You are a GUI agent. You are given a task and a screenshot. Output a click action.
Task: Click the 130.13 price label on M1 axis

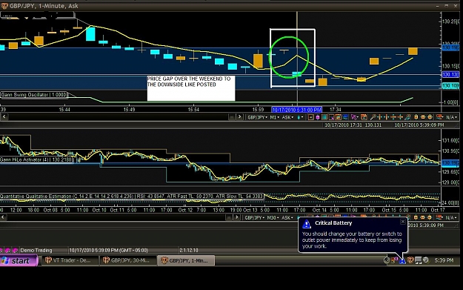(x=450, y=74)
